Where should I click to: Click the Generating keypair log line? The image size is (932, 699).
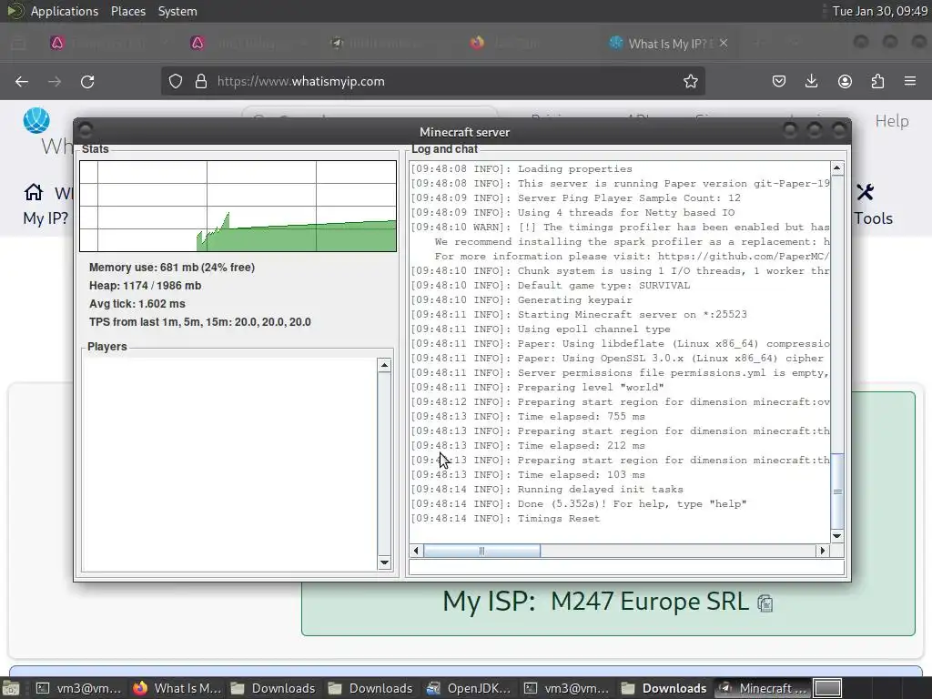(522, 300)
